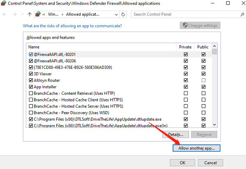
Task: Expand the address bar history dropdown
Action: (x=116, y=15)
